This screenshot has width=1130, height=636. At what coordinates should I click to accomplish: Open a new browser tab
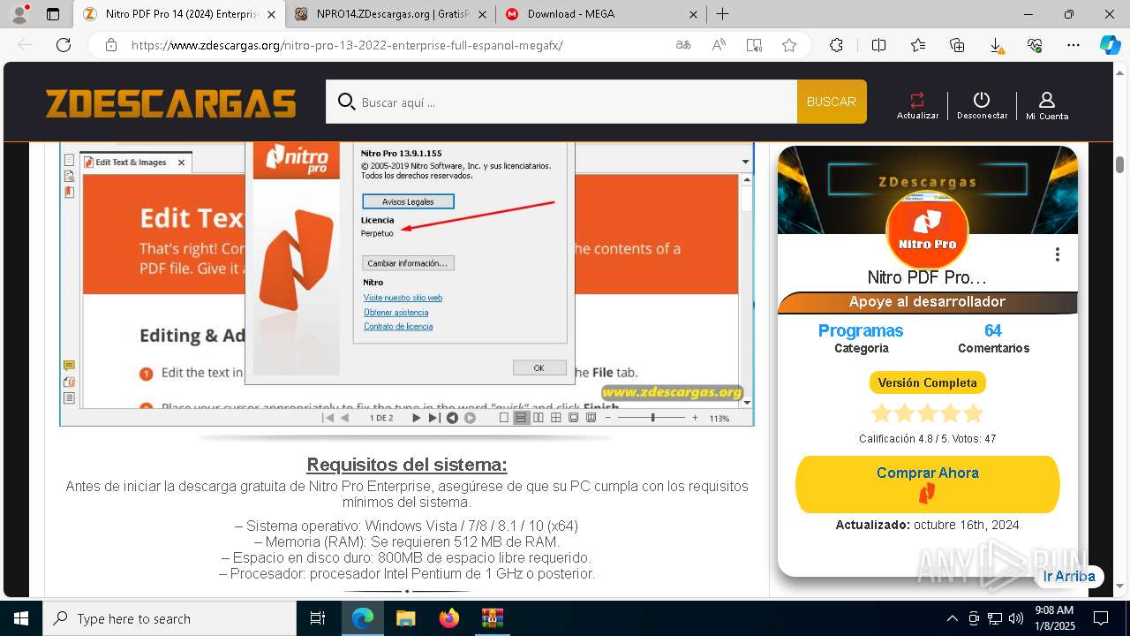(x=722, y=14)
